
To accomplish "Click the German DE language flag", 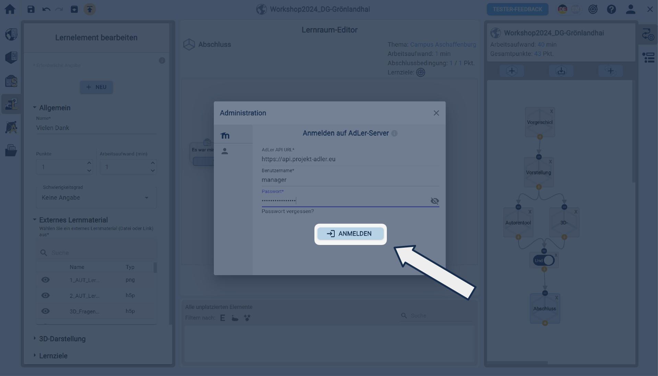I will (x=562, y=9).
